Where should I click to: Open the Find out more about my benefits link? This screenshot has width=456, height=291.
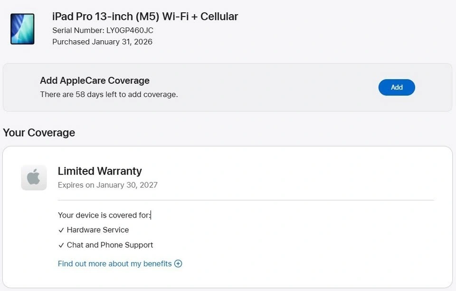click(x=114, y=264)
